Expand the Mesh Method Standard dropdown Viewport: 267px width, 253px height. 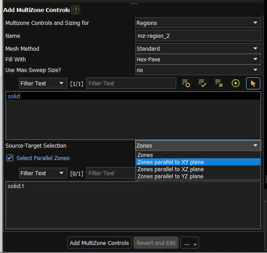coord(198,48)
